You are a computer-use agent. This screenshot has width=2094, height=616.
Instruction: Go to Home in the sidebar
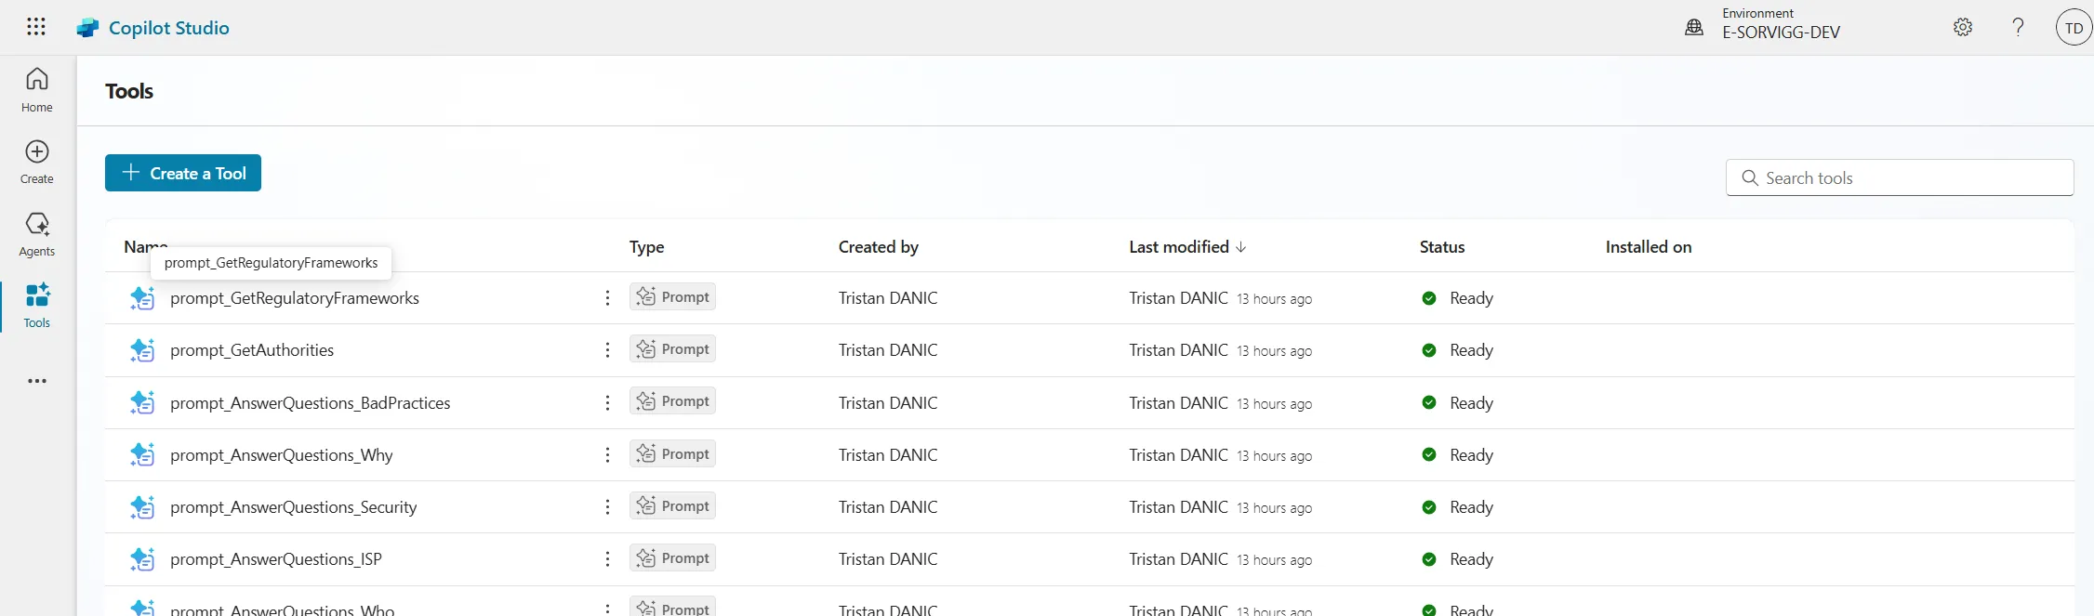click(x=37, y=90)
